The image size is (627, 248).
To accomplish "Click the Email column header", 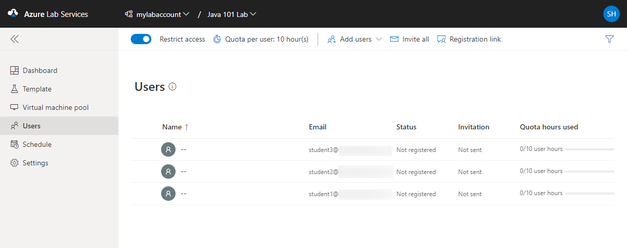I will click(318, 127).
